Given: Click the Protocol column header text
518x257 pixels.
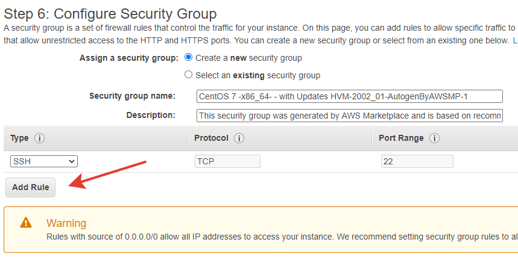Looking at the screenshot, I should [211, 138].
